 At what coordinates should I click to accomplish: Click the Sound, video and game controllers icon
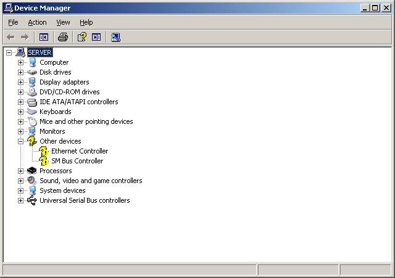tap(32, 181)
